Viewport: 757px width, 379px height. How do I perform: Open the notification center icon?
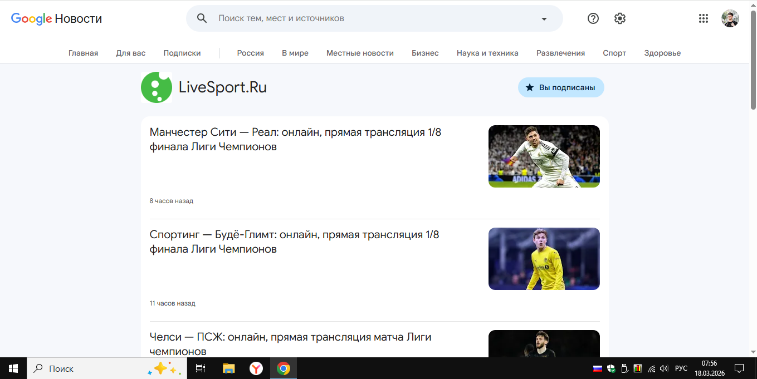739,368
